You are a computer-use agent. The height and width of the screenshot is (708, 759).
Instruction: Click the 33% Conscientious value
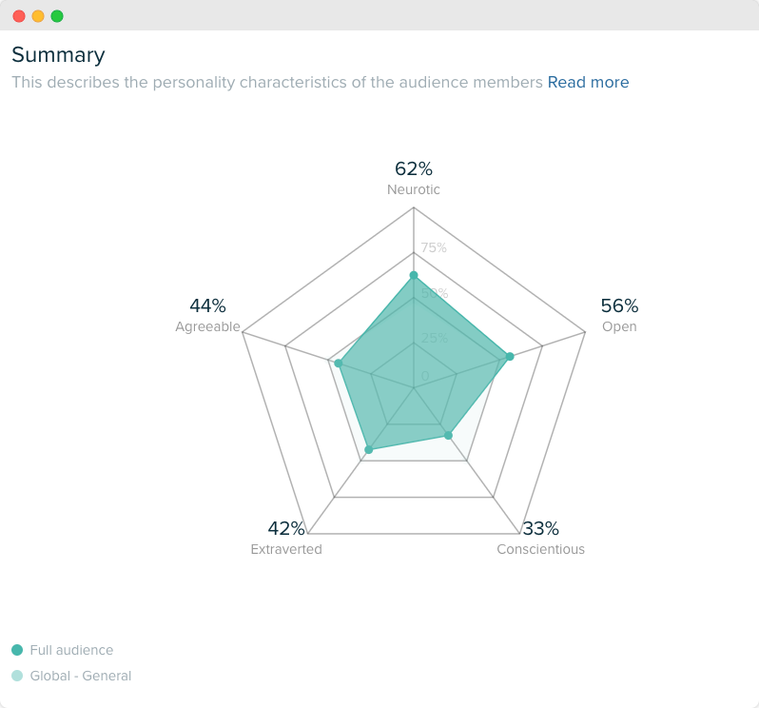[540, 528]
